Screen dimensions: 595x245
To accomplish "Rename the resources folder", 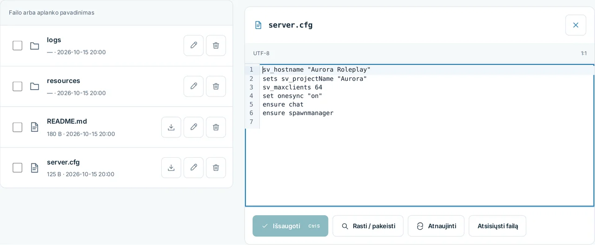I will click(x=193, y=86).
